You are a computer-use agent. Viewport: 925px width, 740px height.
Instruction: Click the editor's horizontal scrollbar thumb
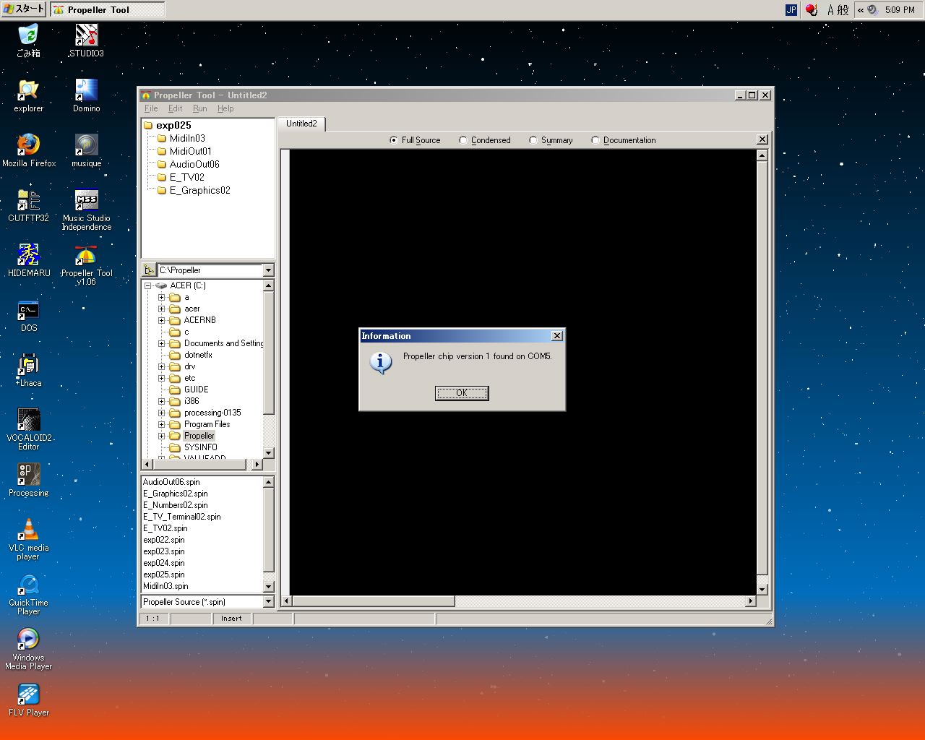pyautogui.click(x=373, y=601)
